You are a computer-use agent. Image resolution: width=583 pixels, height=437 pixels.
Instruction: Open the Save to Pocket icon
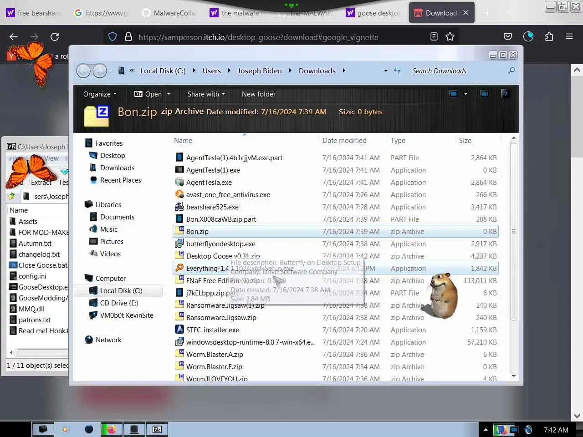pyautogui.click(x=508, y=37)
